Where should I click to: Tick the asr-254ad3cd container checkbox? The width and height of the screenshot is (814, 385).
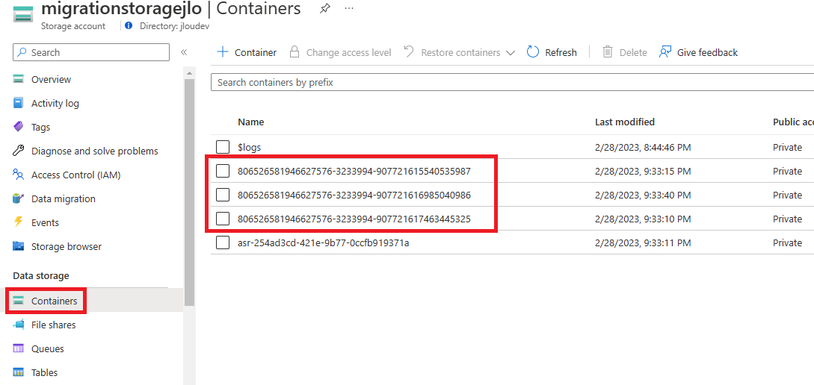tap(223, 242)
